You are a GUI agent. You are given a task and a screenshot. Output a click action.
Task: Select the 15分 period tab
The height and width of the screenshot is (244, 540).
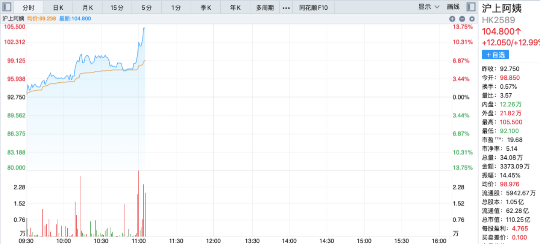[x=117, y=8]
